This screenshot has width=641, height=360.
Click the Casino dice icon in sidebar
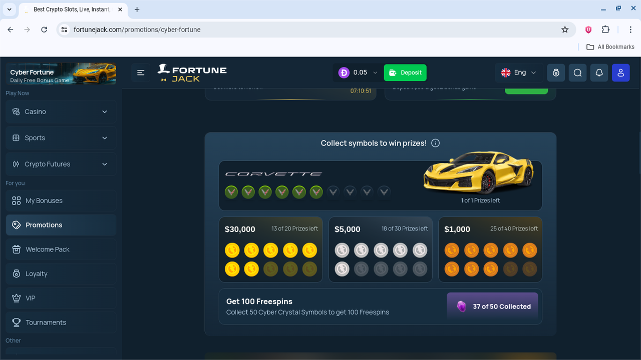point(16,111)
